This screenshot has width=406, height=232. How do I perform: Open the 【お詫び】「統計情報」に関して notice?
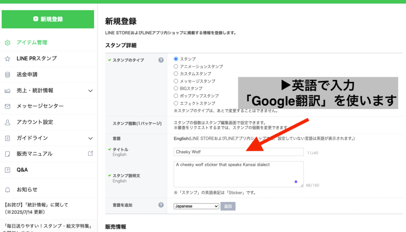pyautogui.click(x=36, y=209)
